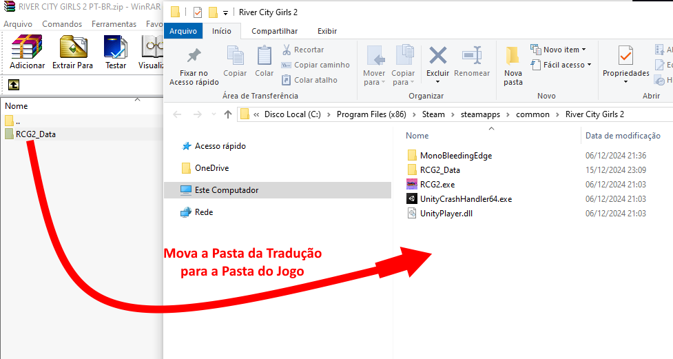Screen dimensions: 673x359
Task: Create a Nova pasta
Action: tap(513, 65)
